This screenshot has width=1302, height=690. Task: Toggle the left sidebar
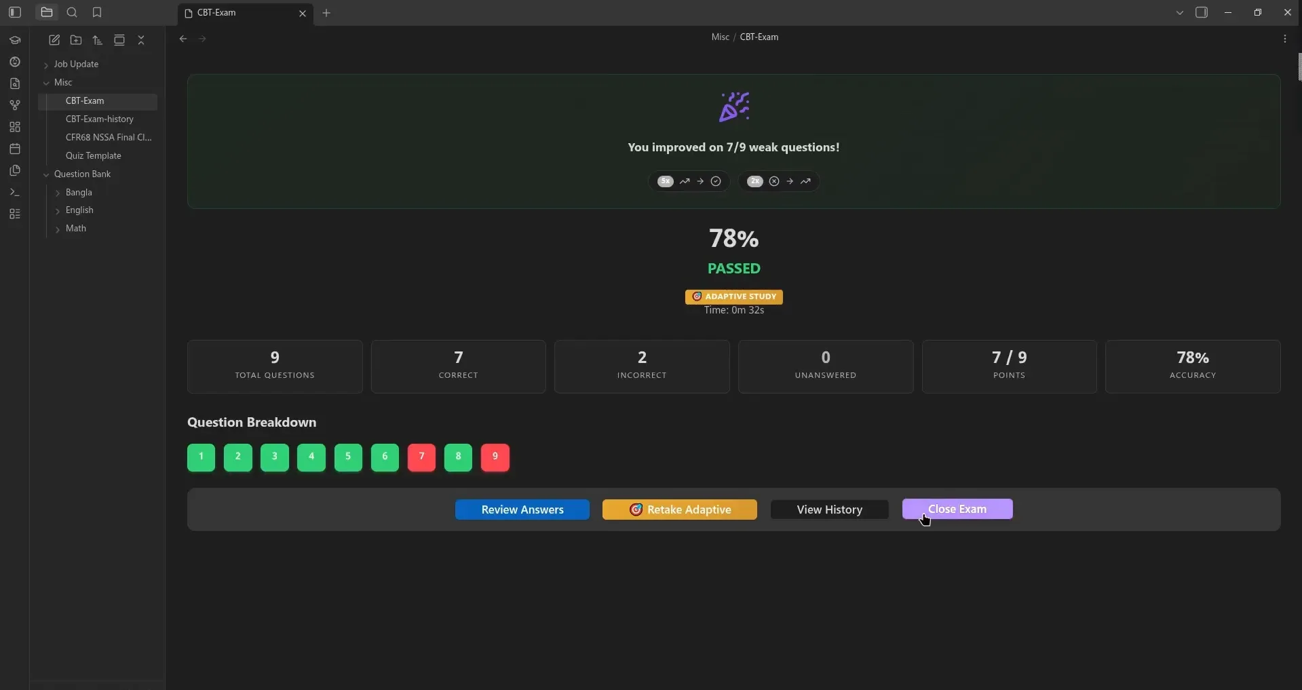pos(15,12)
